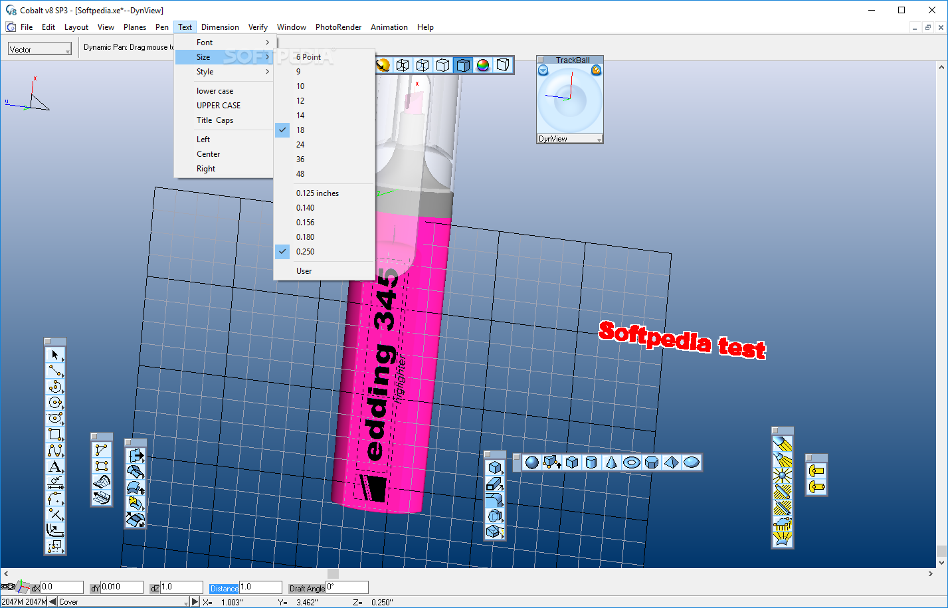Select the blend edge solid tool
This screenshot has width=948, height=608.
coord(494,500)
